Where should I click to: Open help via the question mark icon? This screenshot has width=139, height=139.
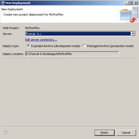pyautogui.click(x=6, y=133)
